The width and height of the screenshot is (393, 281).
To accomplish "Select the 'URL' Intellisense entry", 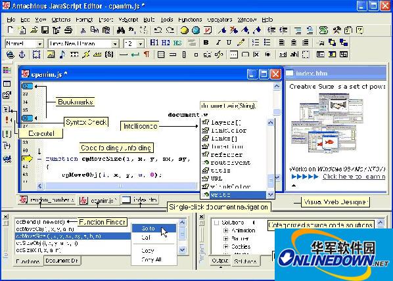I will click(216, 179).
